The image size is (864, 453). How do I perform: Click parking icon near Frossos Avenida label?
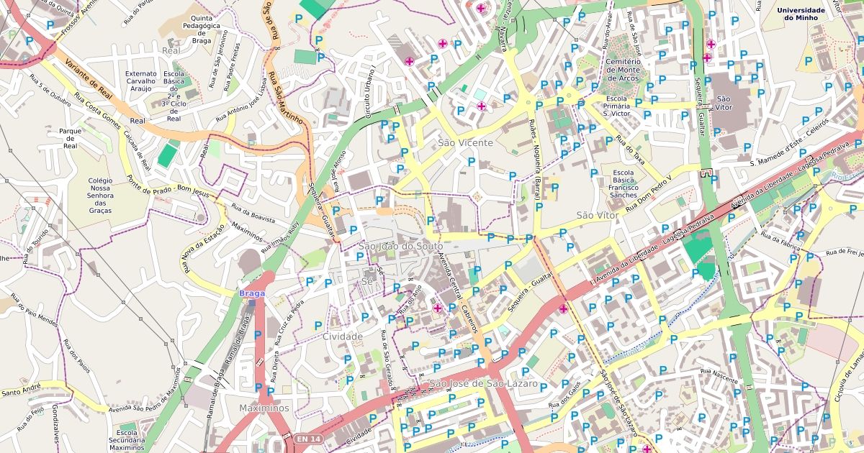tap(50, 25)
